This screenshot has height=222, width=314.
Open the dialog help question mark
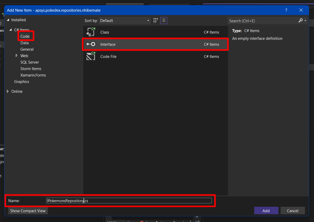(286, 10)
